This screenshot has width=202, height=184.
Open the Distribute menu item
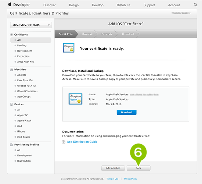pyautogui.click(x=123, y=5)
